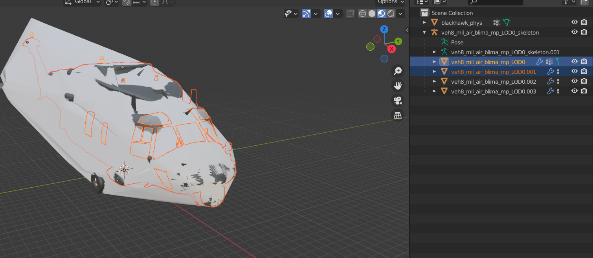Viewport: 593px width, 258px height.
Task: Click the zoom magnifier viewport icon
Action: coord(398,71)
